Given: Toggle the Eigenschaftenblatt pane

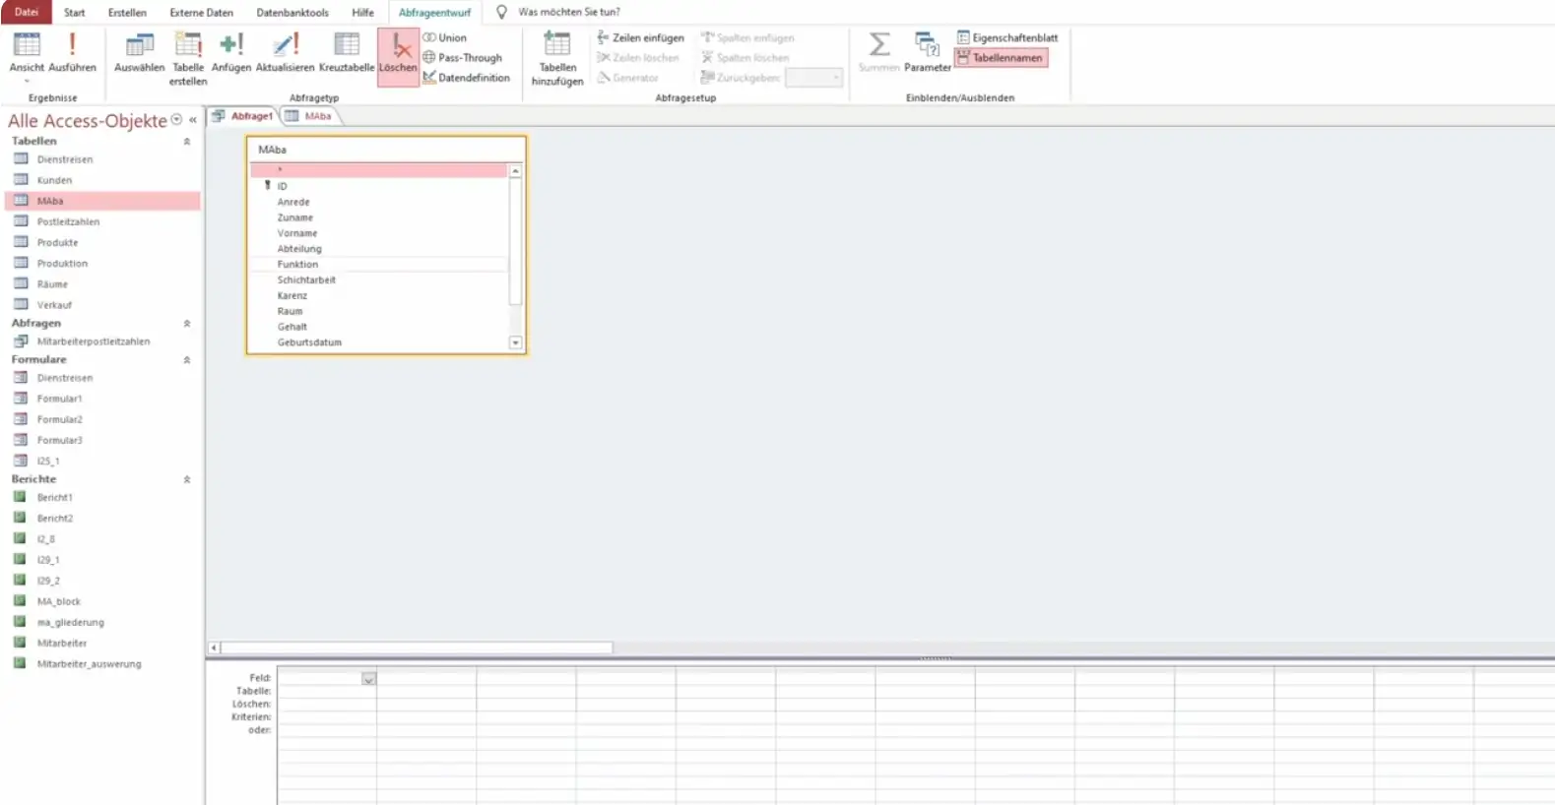Looking at the screenshot, I should tap(1007, 37).
